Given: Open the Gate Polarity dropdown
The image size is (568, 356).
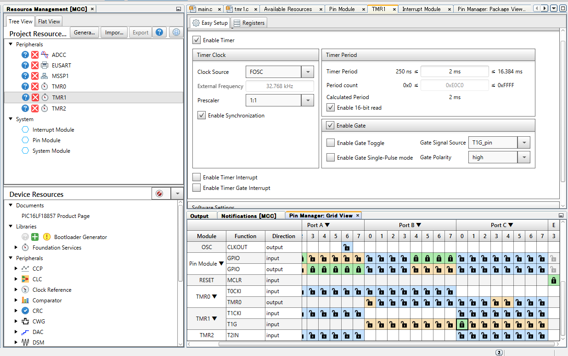Looking at the screenshot, I should [x=523, y=157].
